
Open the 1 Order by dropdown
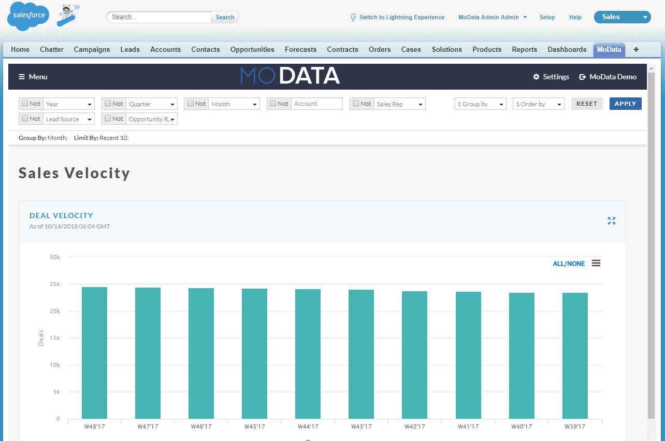pyautogui.click(x=539, y=104)
